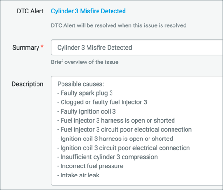Place cursor on the 'Clogged or faulty fuel injector 3' line
Screen dimensions: 223x190
pos(102,102)
